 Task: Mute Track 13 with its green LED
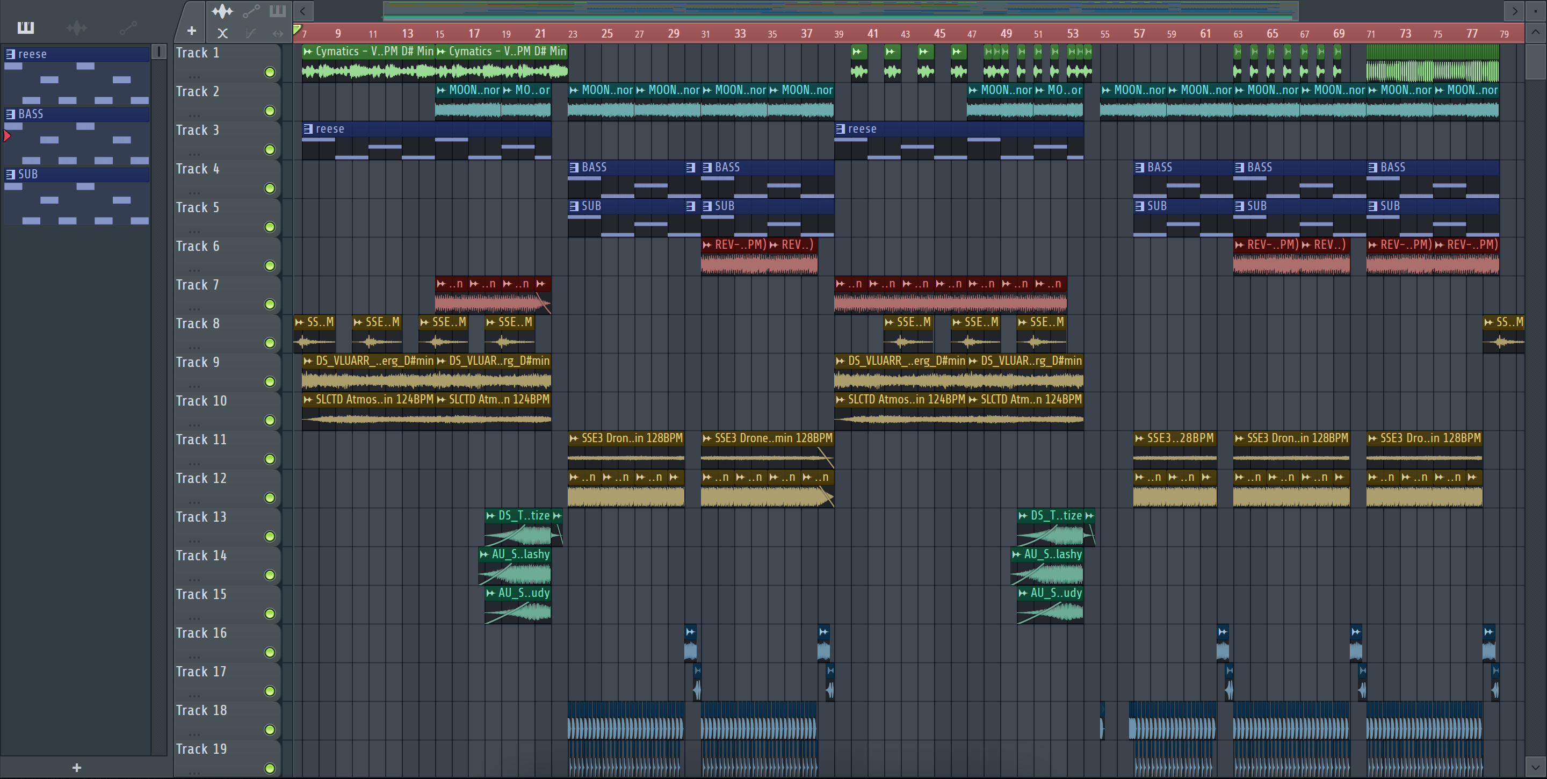tap(270, 536)
